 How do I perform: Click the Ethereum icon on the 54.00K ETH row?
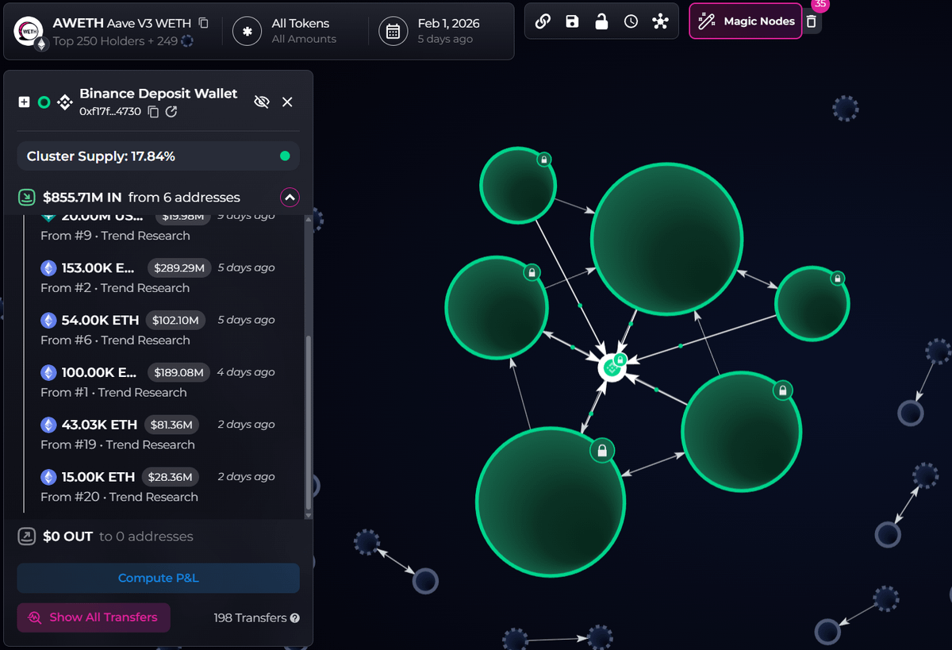(49, 320)
